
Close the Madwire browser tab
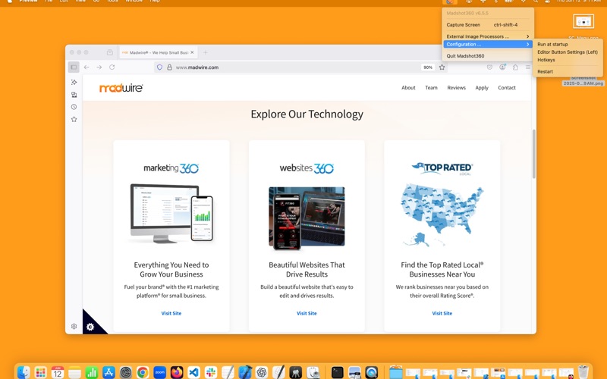(x=192, y=52)
